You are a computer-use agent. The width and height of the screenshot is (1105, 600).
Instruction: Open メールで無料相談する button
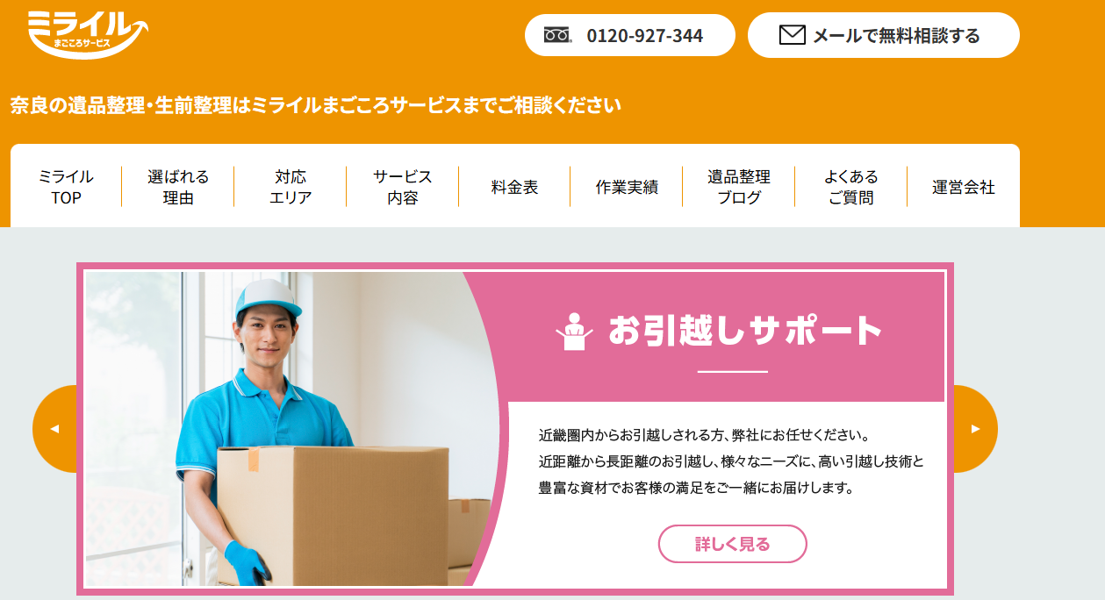(883, 35)
